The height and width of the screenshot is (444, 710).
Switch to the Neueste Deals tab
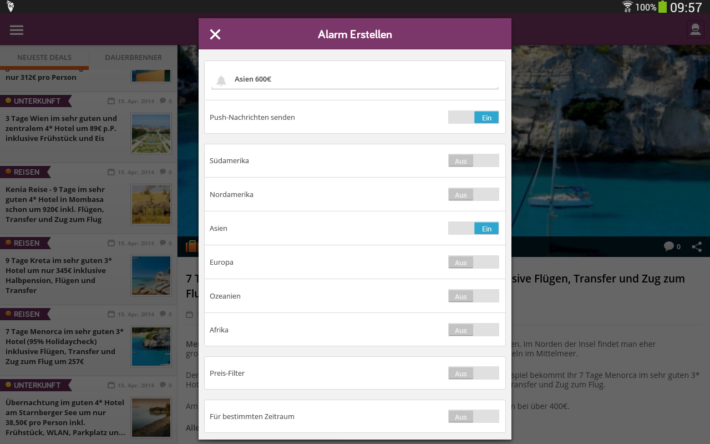(44, 57)
